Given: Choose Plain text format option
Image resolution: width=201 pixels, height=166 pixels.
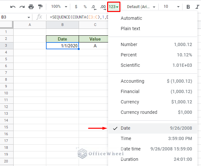Looking at the screenshot, I should coord(153,29).
